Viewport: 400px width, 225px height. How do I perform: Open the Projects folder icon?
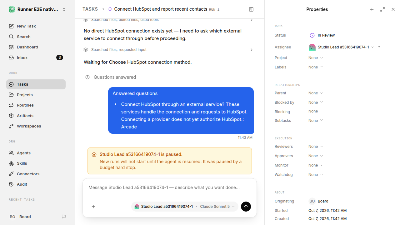click(x=11, y=95)
